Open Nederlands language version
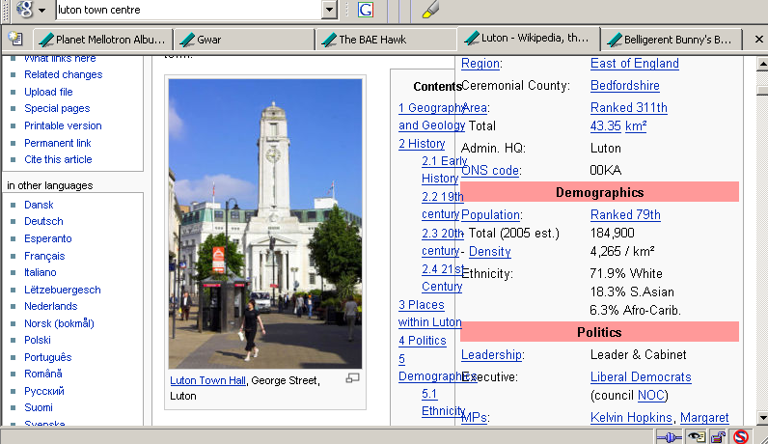 click(x=51, y=306)
